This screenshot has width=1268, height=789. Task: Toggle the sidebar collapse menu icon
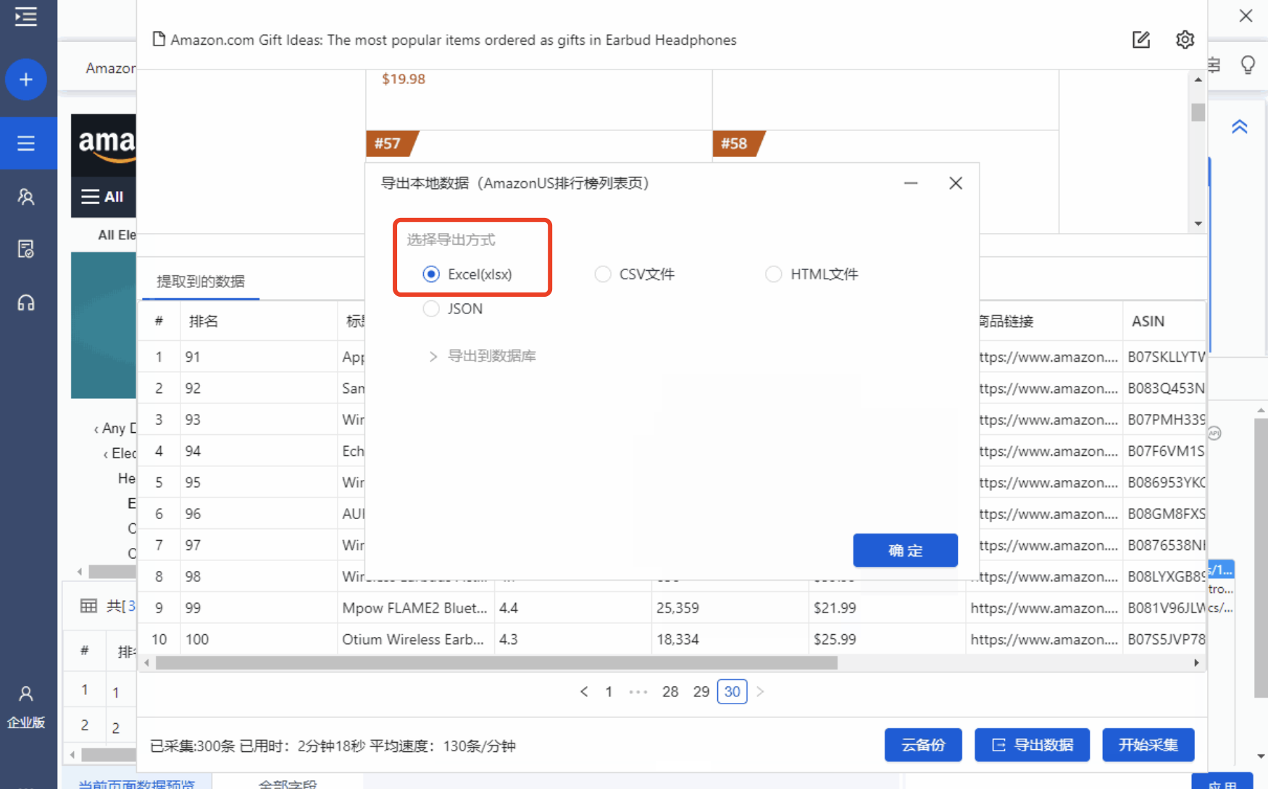coord(26,16)
